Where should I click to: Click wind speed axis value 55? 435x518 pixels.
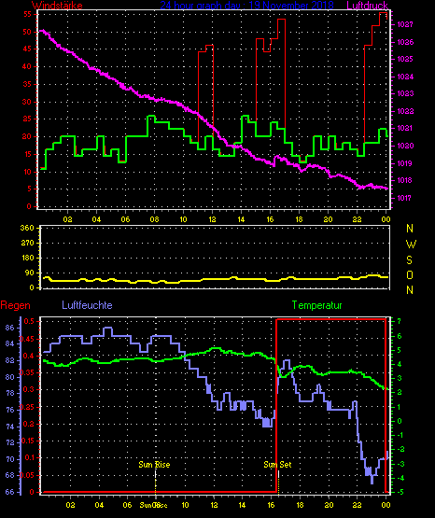point(27,14)
